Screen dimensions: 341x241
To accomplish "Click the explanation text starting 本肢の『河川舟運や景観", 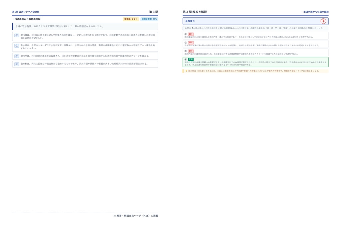I will [x=255, y=64].
